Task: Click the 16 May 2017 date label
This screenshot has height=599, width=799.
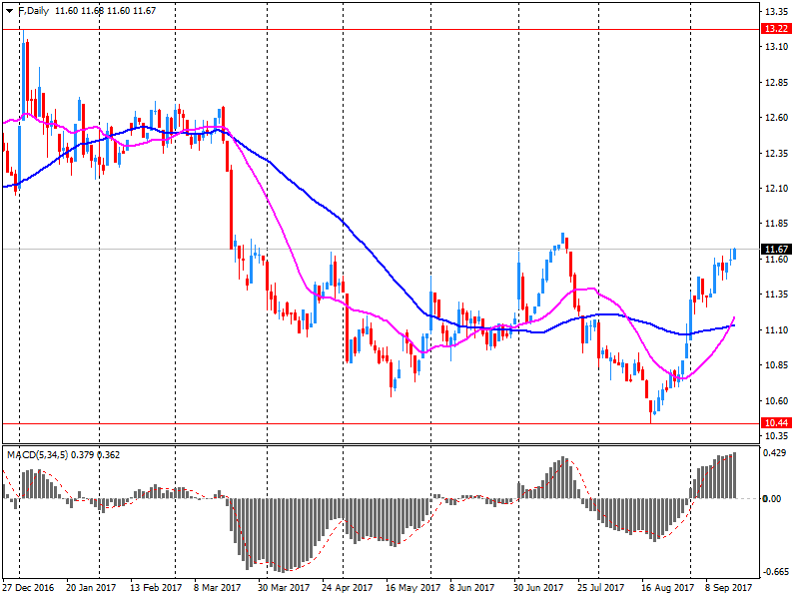Action: pyautogui.click(x=412, y=588)
